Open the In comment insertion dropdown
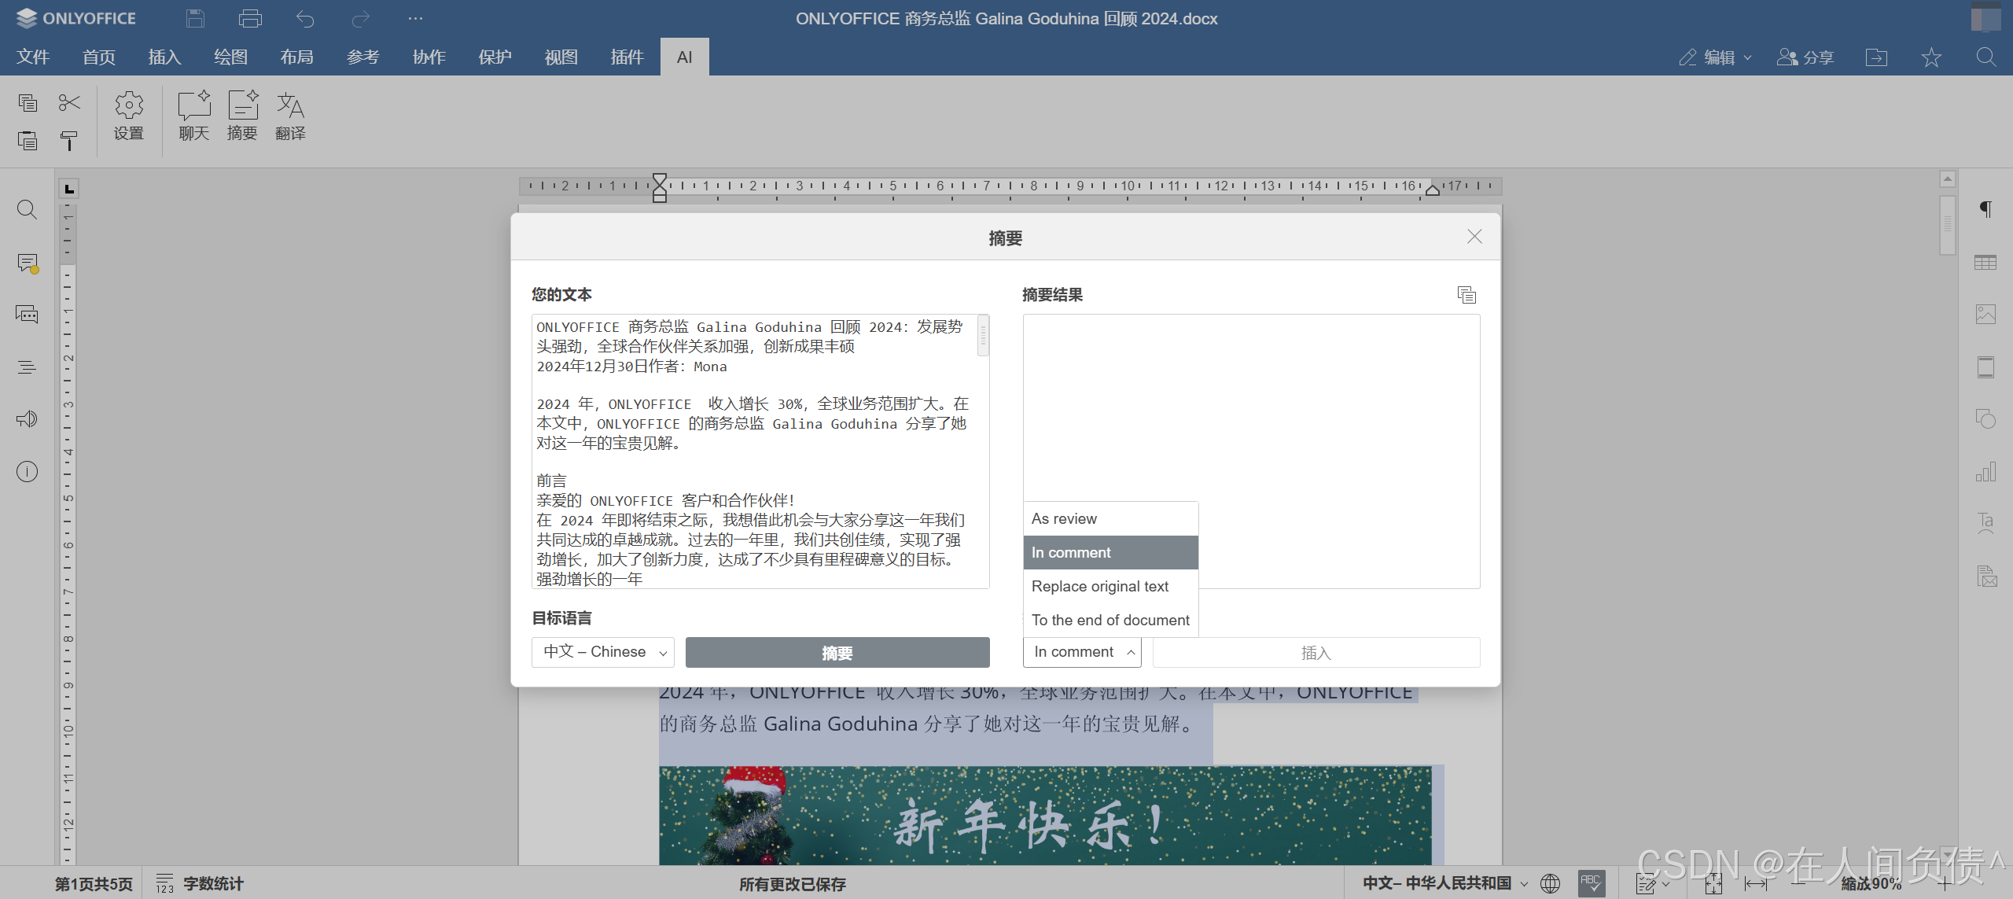The height and width of the screenshot is (899, 2013). pyautogui.click(x=1081, y=652)
